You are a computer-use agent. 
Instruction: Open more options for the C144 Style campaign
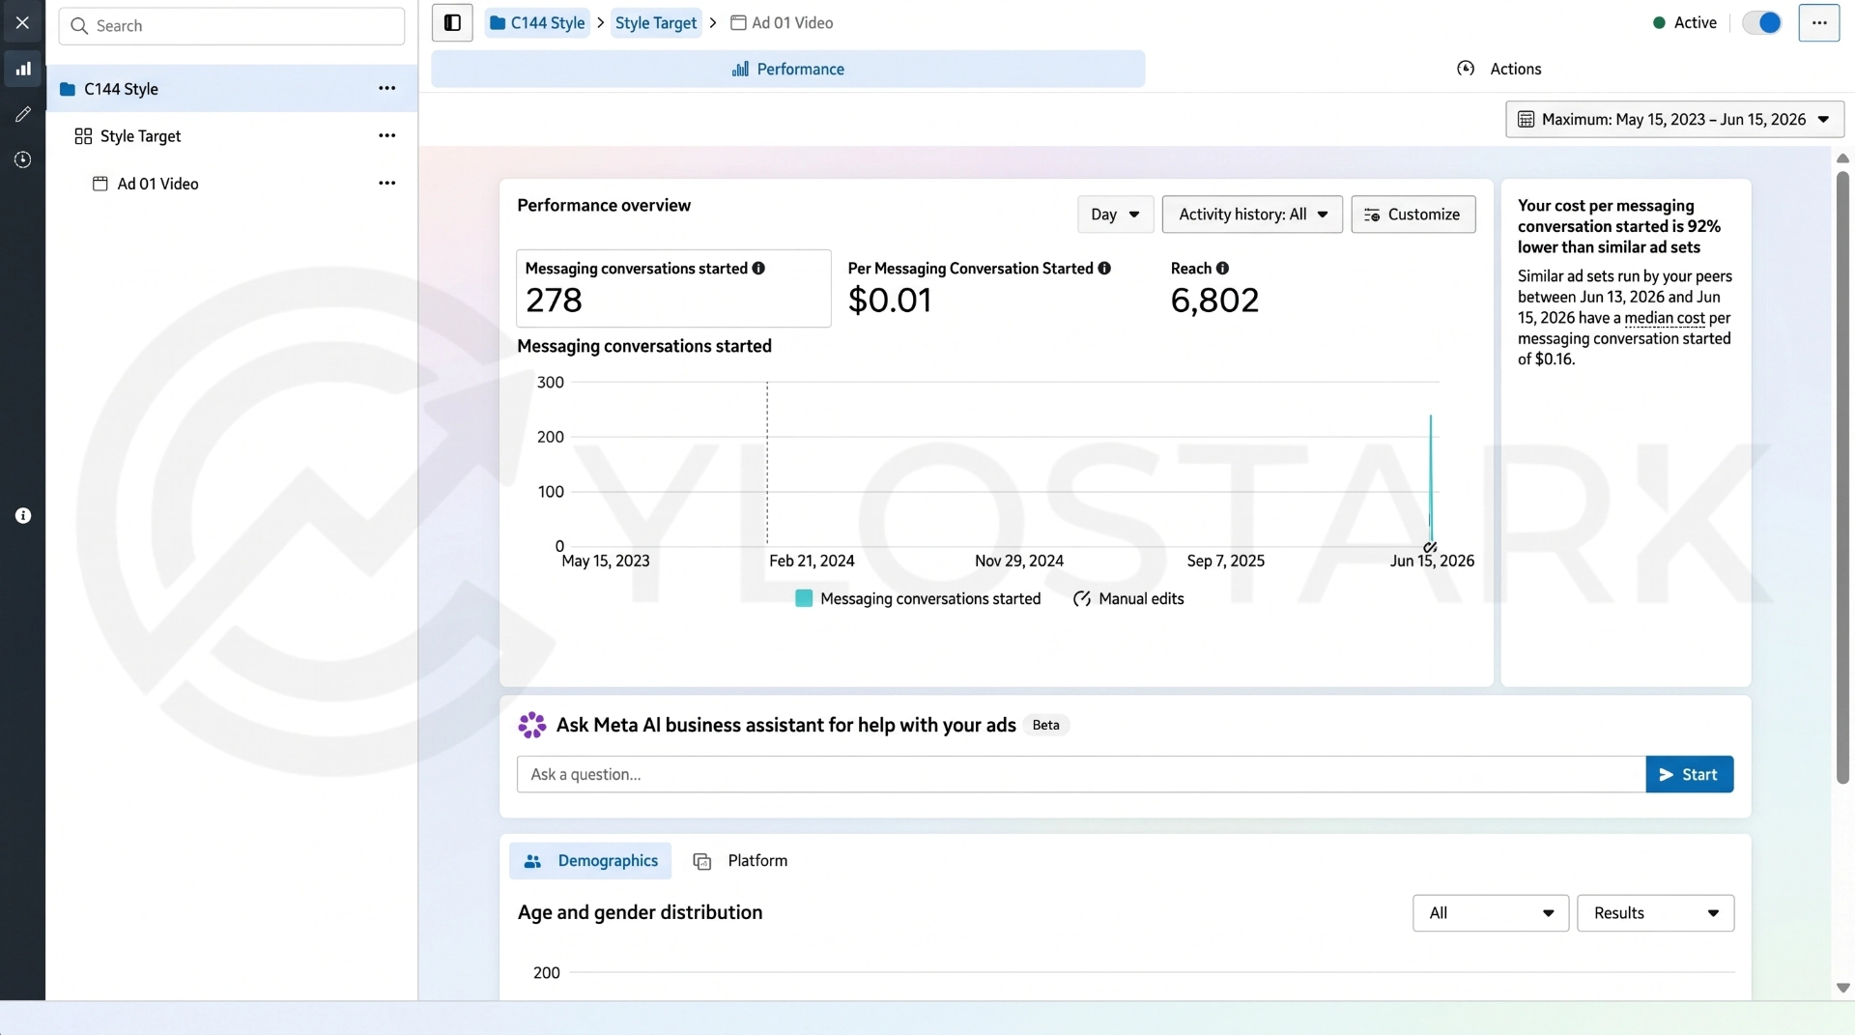pos(386,88)
